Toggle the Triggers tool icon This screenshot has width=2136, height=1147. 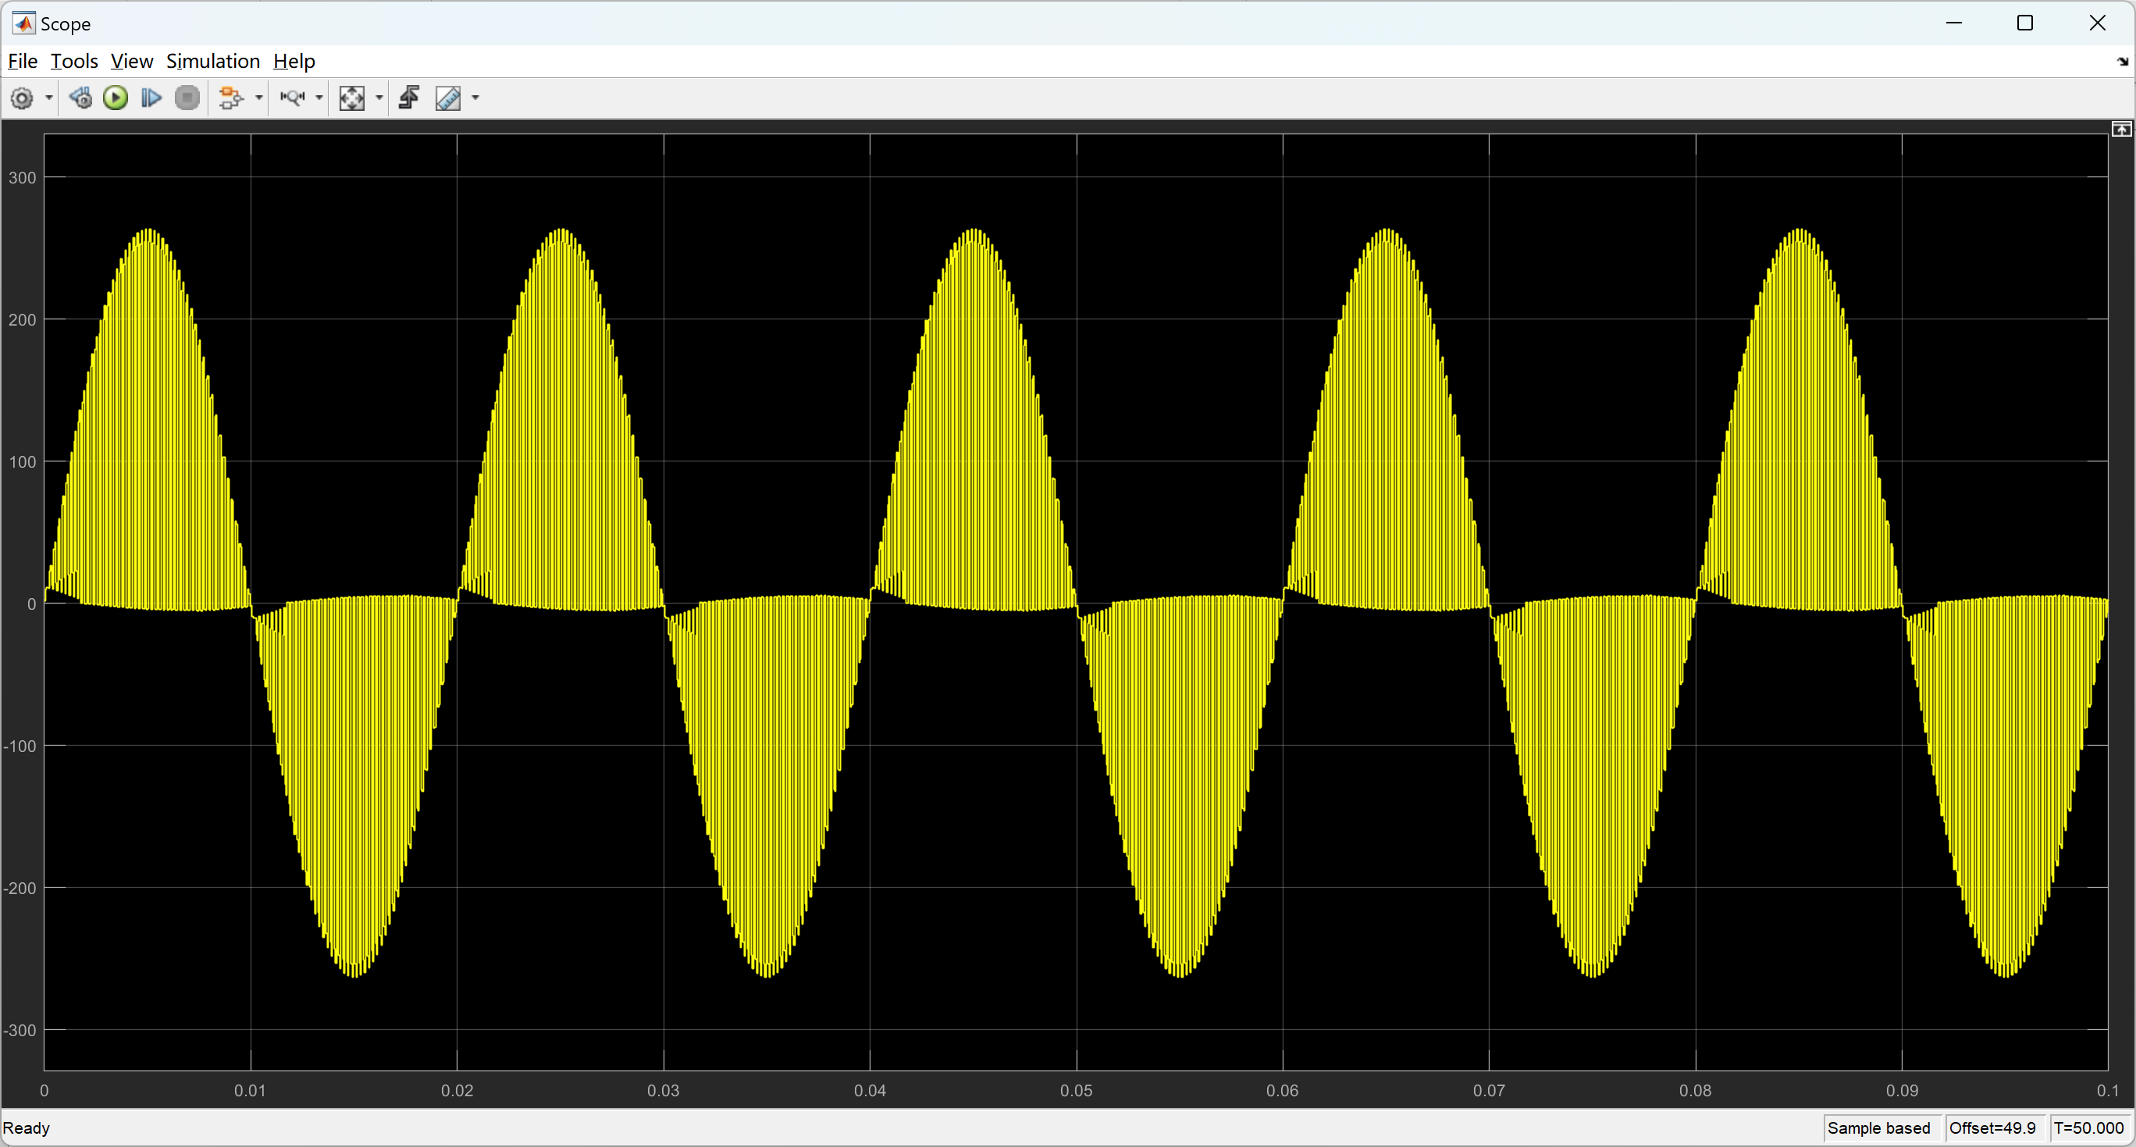tap(409, 98)
